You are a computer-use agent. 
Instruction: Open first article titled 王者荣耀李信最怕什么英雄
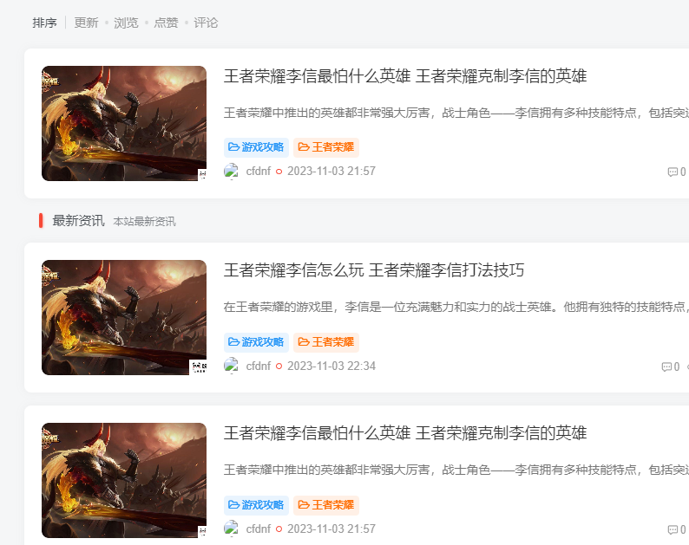click(x=405, y=76)
